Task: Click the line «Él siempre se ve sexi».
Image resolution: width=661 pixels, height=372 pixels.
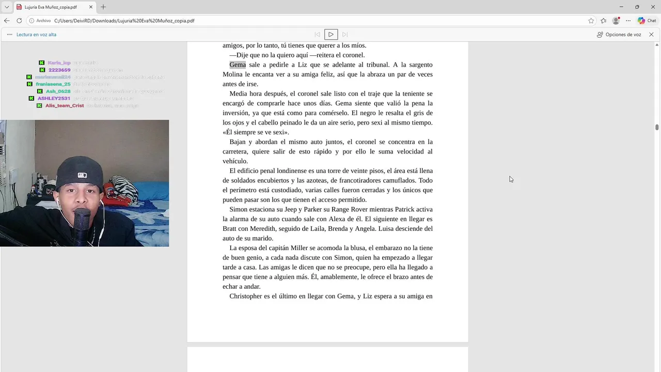Action: (x=256, y=132)
